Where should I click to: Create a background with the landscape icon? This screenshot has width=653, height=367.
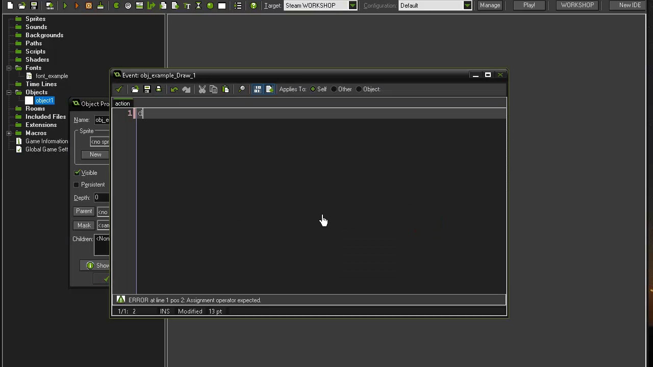click(139, 6)
